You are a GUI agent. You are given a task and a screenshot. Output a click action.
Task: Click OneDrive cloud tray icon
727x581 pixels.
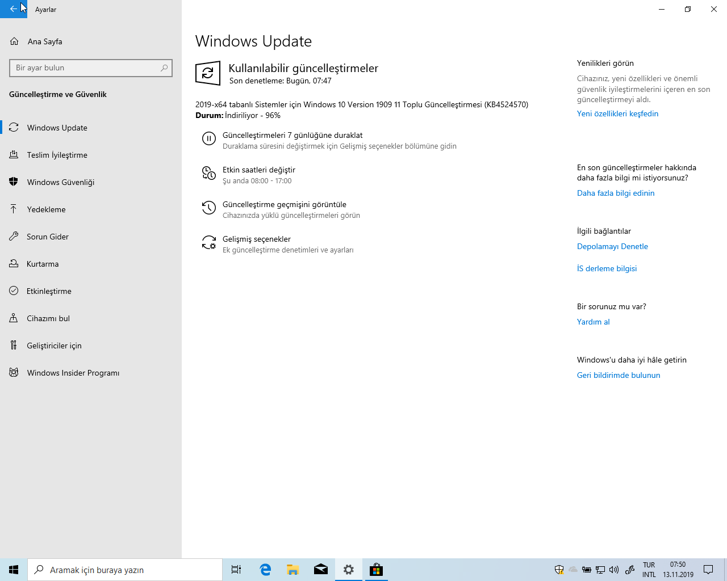pos(573,570)
